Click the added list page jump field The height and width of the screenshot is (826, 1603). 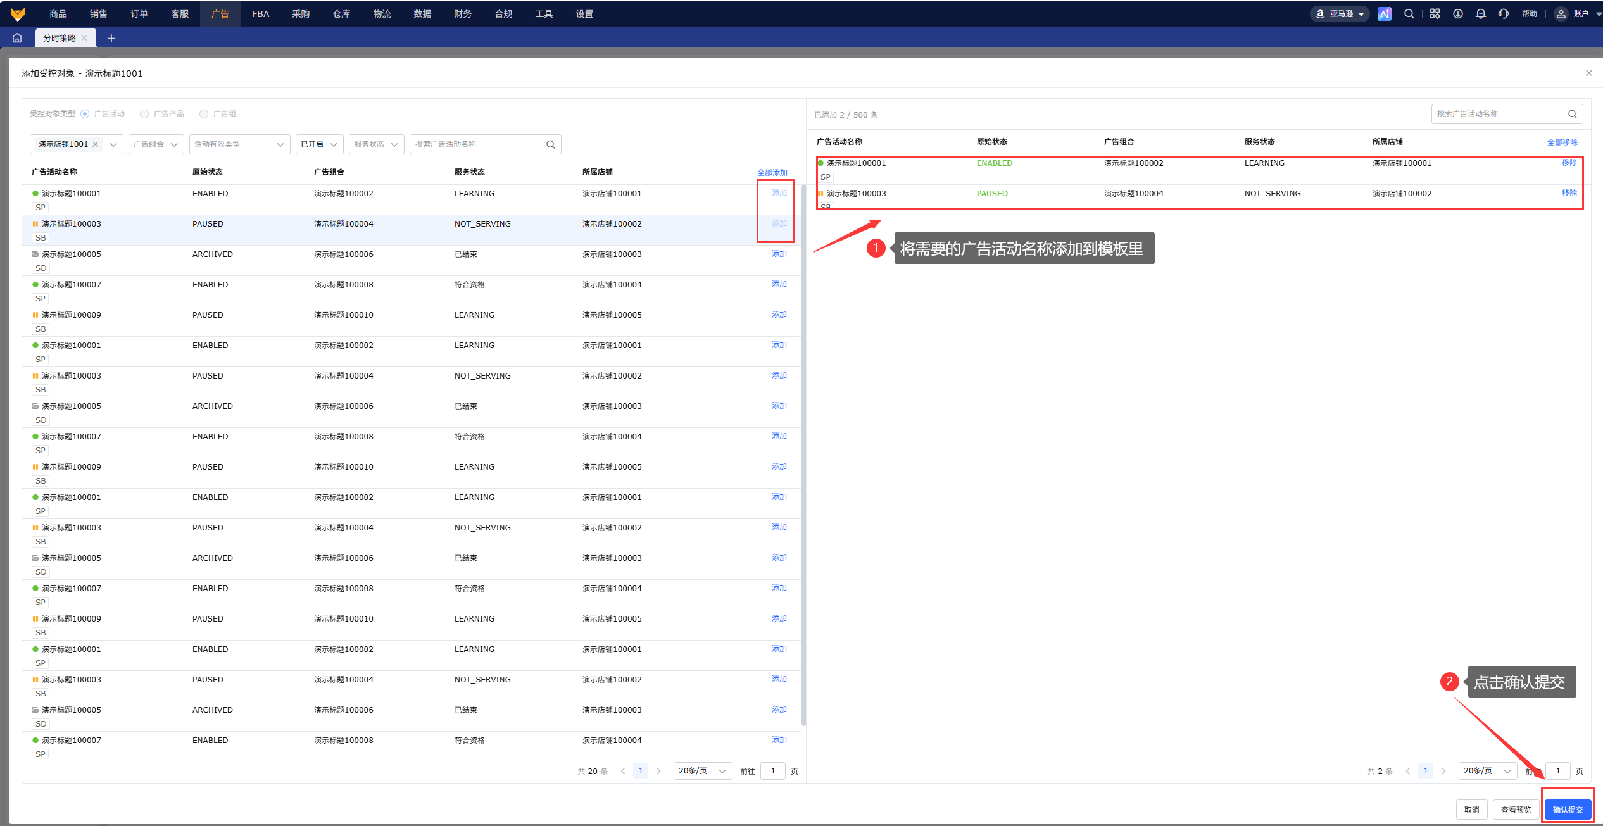tap(1558, 771)
